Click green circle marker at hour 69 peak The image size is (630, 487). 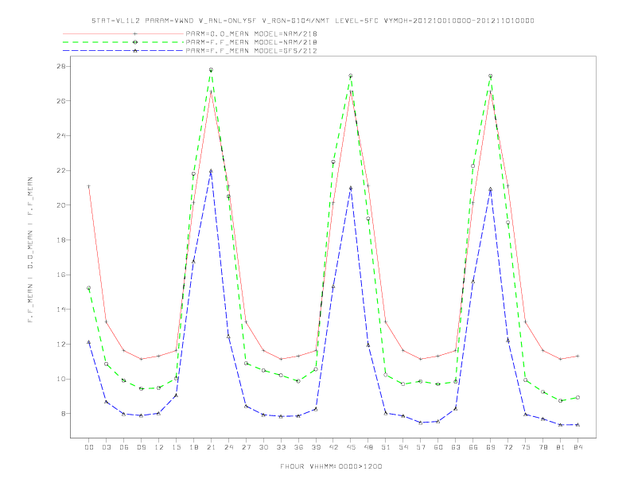[491, 76]
